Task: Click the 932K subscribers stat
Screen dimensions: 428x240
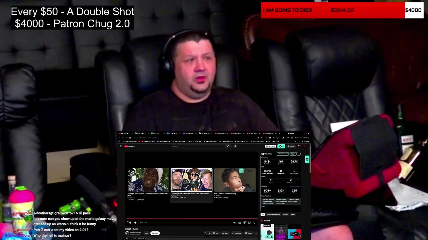Action: [281, 191]
